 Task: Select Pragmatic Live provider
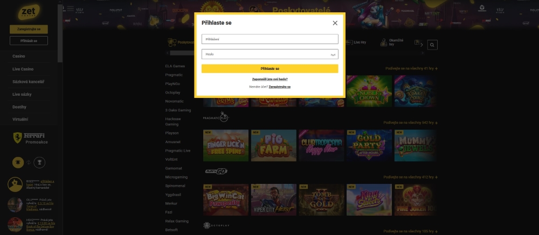178,151
